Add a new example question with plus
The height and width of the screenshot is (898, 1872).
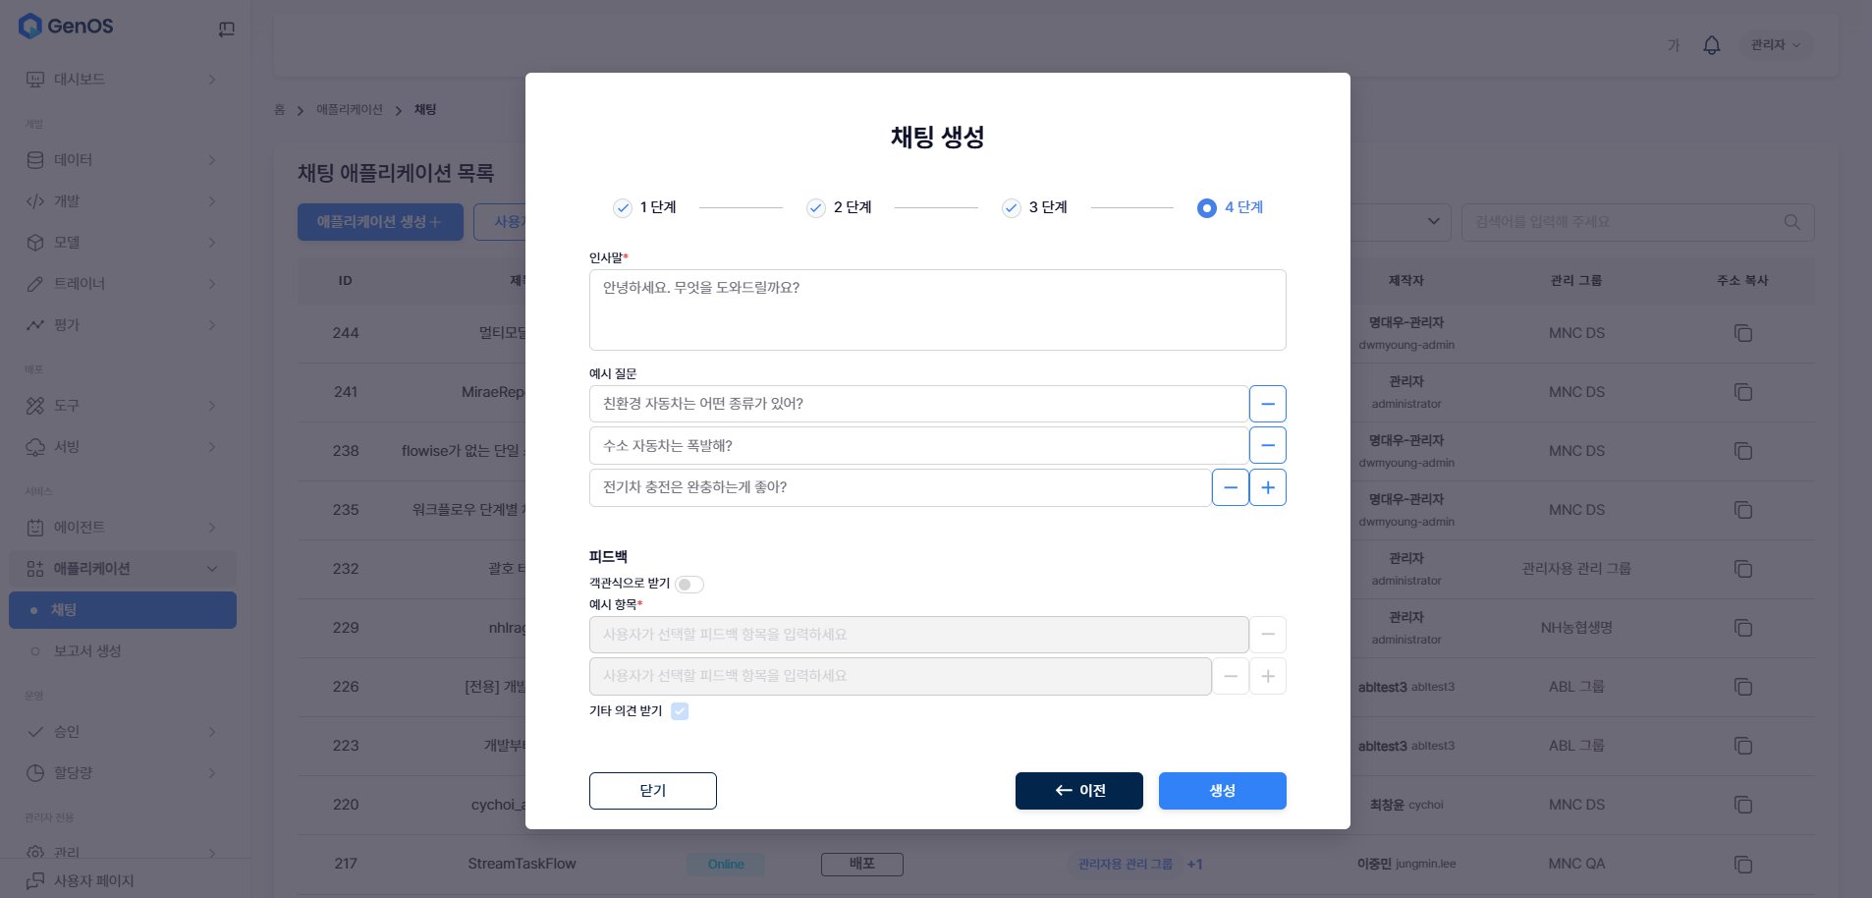[1268, 487]
